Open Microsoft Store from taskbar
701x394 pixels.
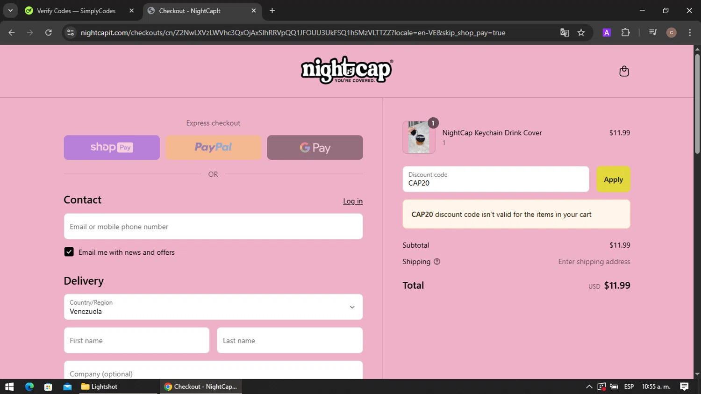pyautogui.click(x=48, y=387)
